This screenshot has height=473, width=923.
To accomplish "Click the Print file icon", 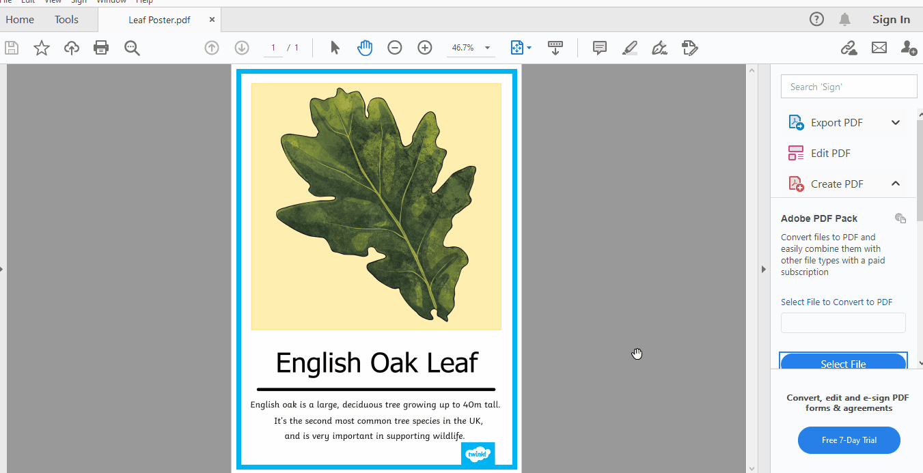I will point(101,48).
